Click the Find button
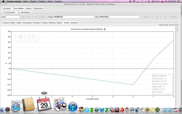182x114 pixels. [23, 17]
